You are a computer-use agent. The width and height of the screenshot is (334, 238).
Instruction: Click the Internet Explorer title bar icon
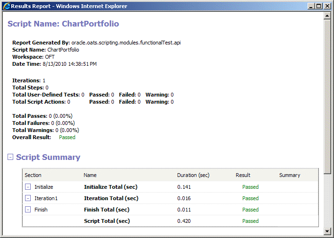(7, 6)
